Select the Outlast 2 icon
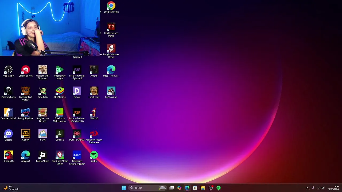342x192 pixels. 60,135
